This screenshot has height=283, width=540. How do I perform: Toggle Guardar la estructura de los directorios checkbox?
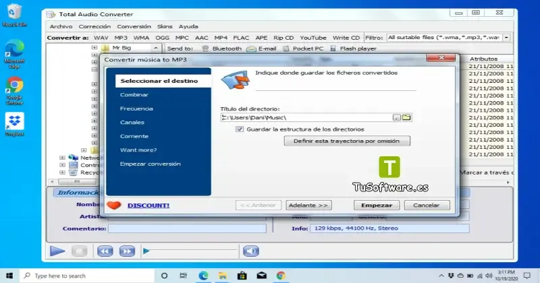point(240,129)
